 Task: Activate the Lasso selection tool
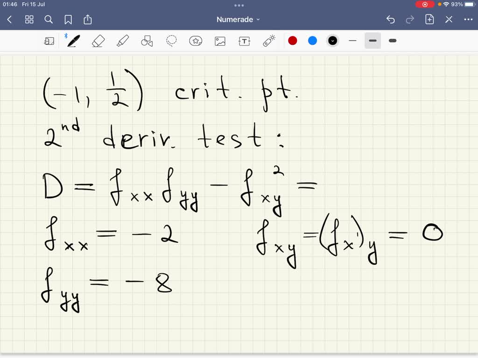[x=171, y=41]
